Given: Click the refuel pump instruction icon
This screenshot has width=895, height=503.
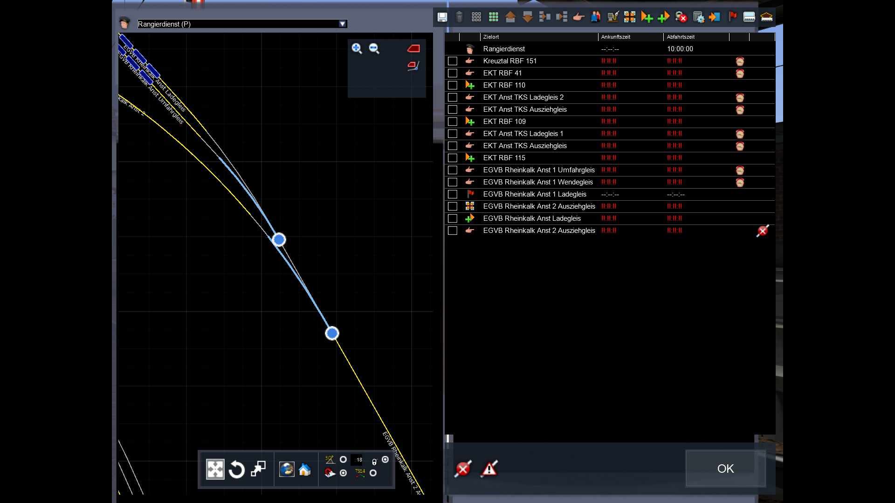Looking at the screenshot, I should (x=613, y=17).
